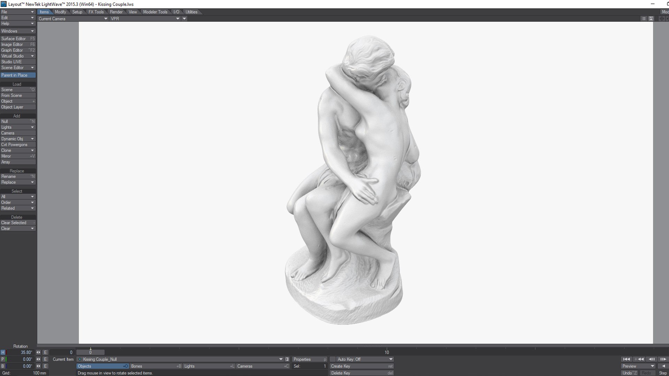Open the Modify tab
The image size is (669, 376).
[60, 12]
